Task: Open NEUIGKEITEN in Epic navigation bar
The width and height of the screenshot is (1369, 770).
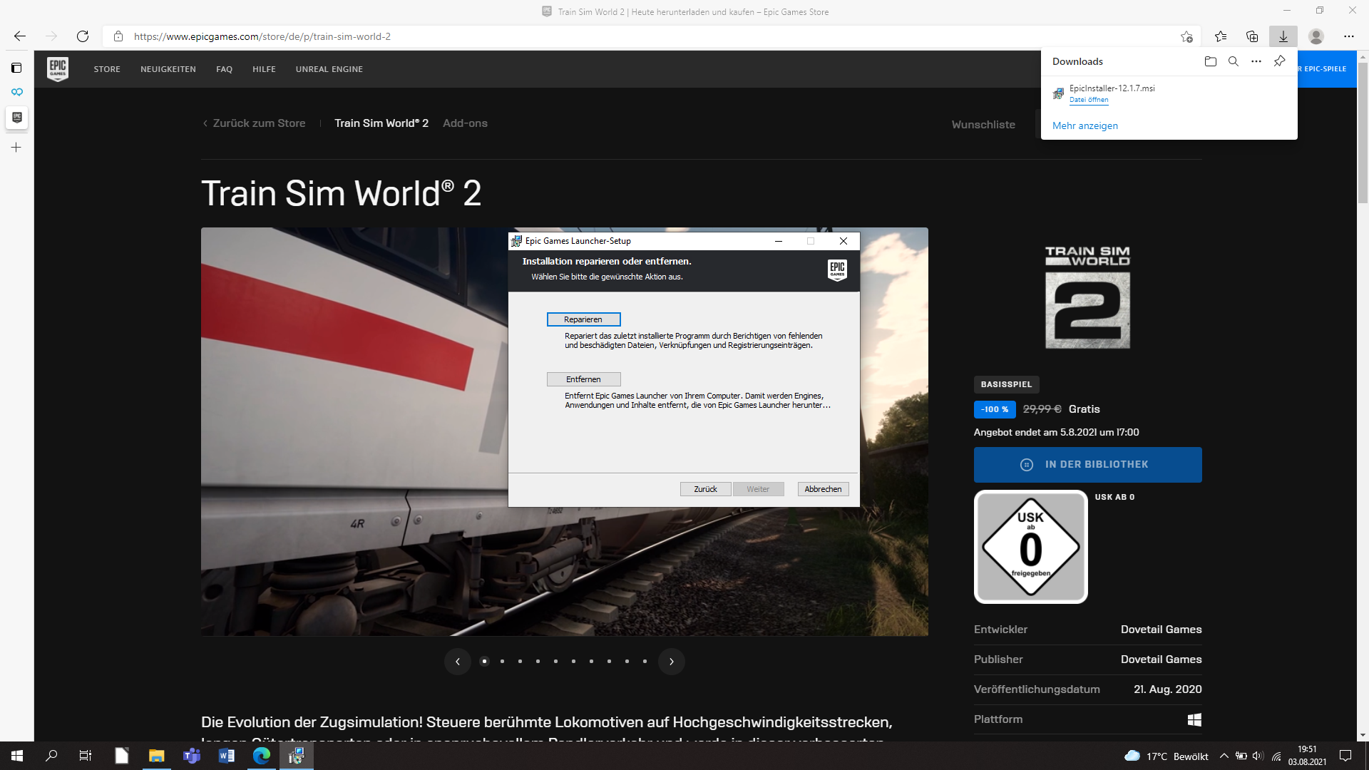Action: pos(168,69)
